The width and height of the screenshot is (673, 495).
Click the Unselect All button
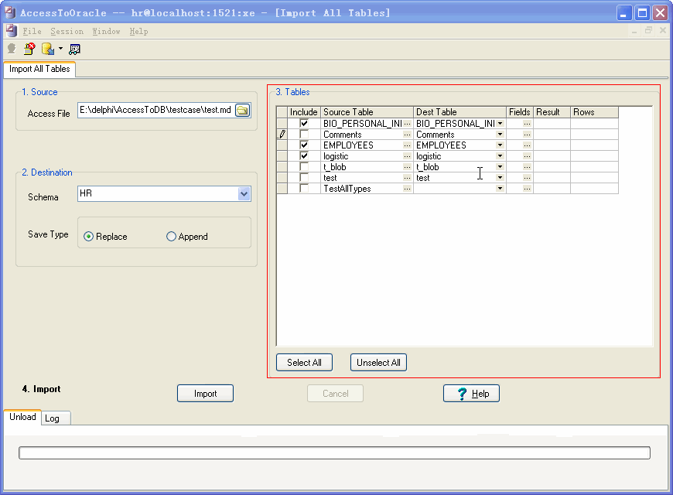[x=378, y=362]
